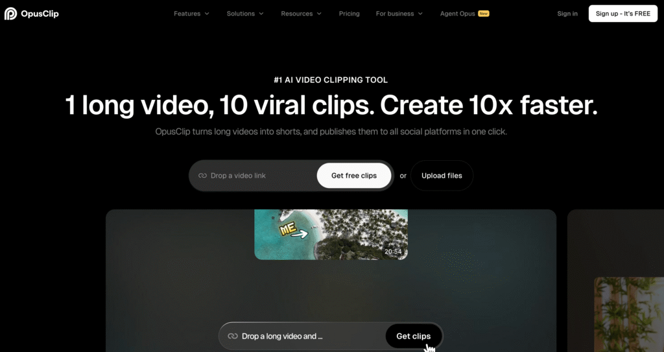Expand the Features chevron arrow
Viewport: 664px width, 352px height.
[x=207, y=14]
